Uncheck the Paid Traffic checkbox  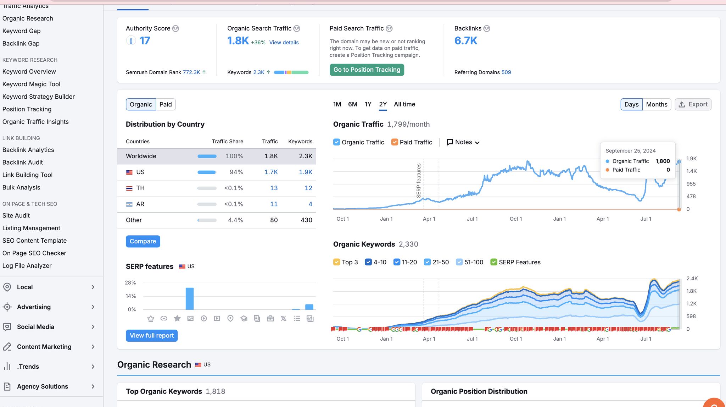395,142
